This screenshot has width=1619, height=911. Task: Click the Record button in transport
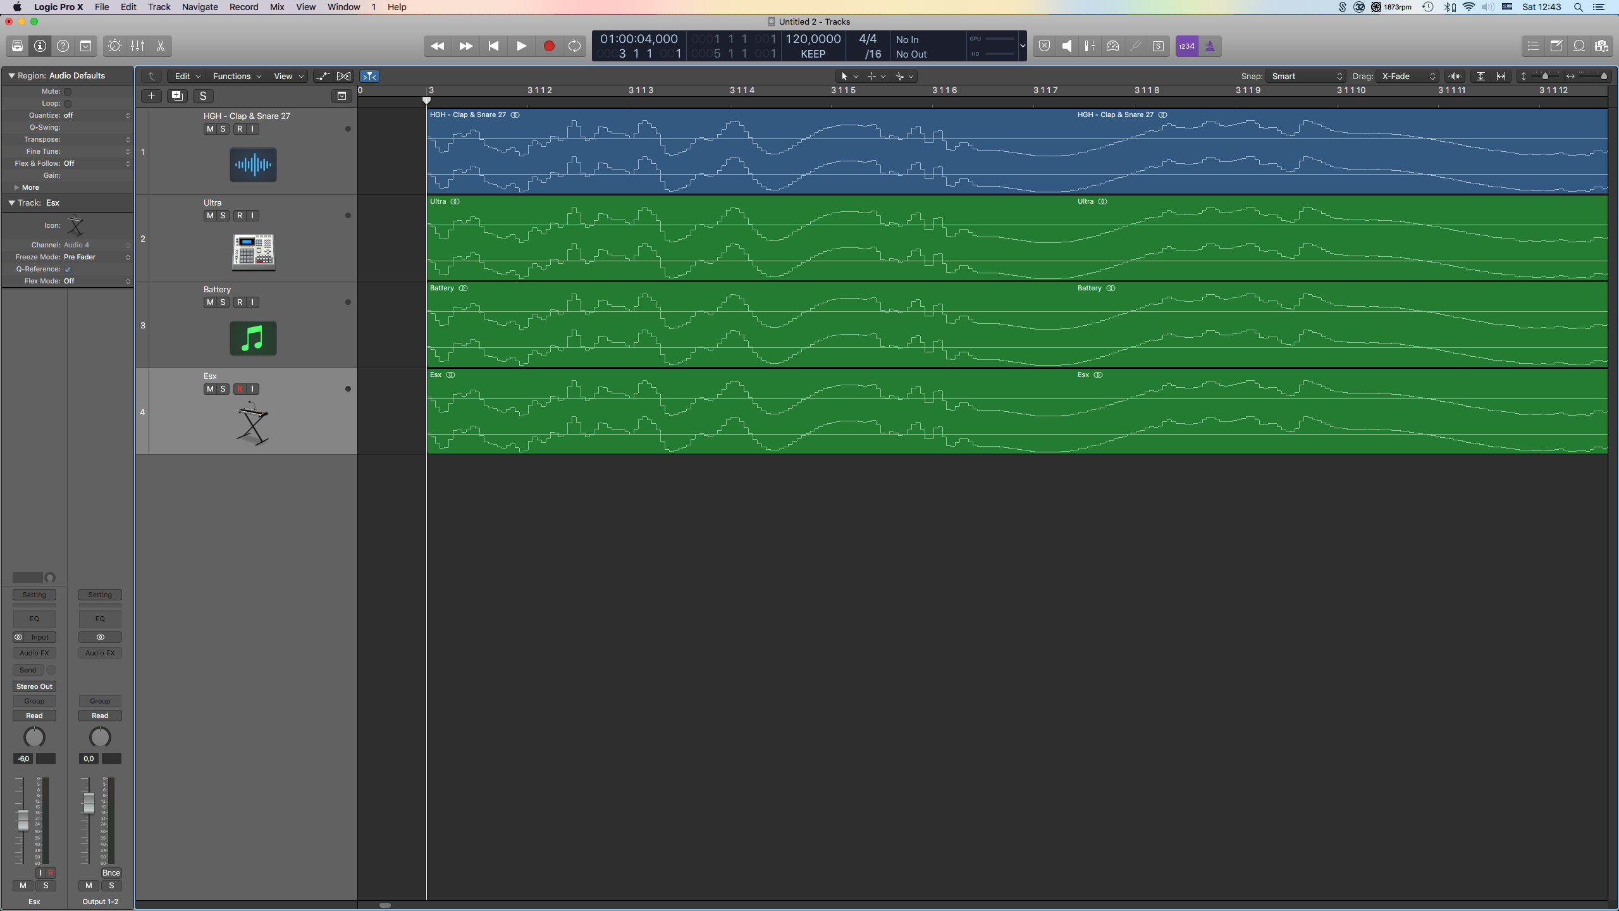point(549,46)
